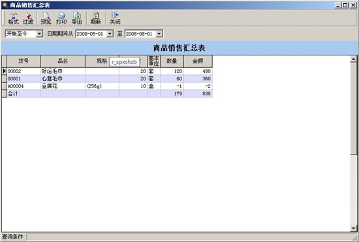Open start date 2008-05-01 dropdown

(110, 34)
